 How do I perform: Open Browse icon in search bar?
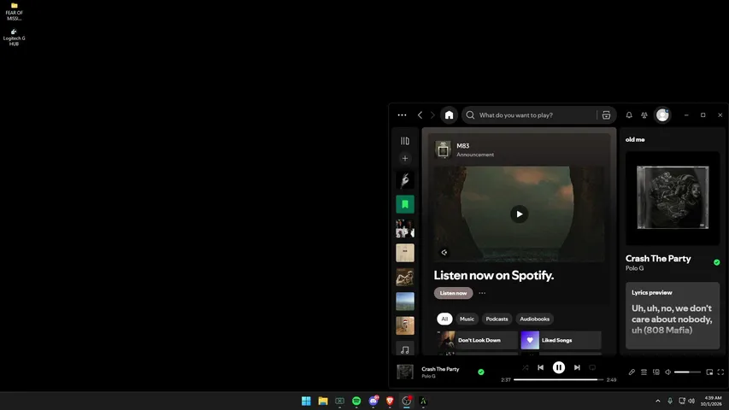tap(606, 114)
